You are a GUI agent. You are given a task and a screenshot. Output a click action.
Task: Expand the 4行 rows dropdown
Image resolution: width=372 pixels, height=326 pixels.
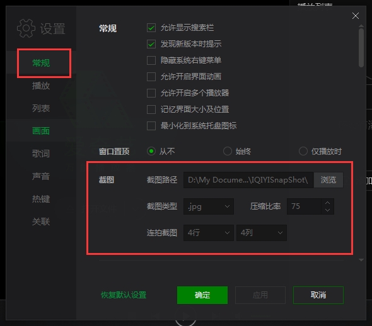pos(209,233)
